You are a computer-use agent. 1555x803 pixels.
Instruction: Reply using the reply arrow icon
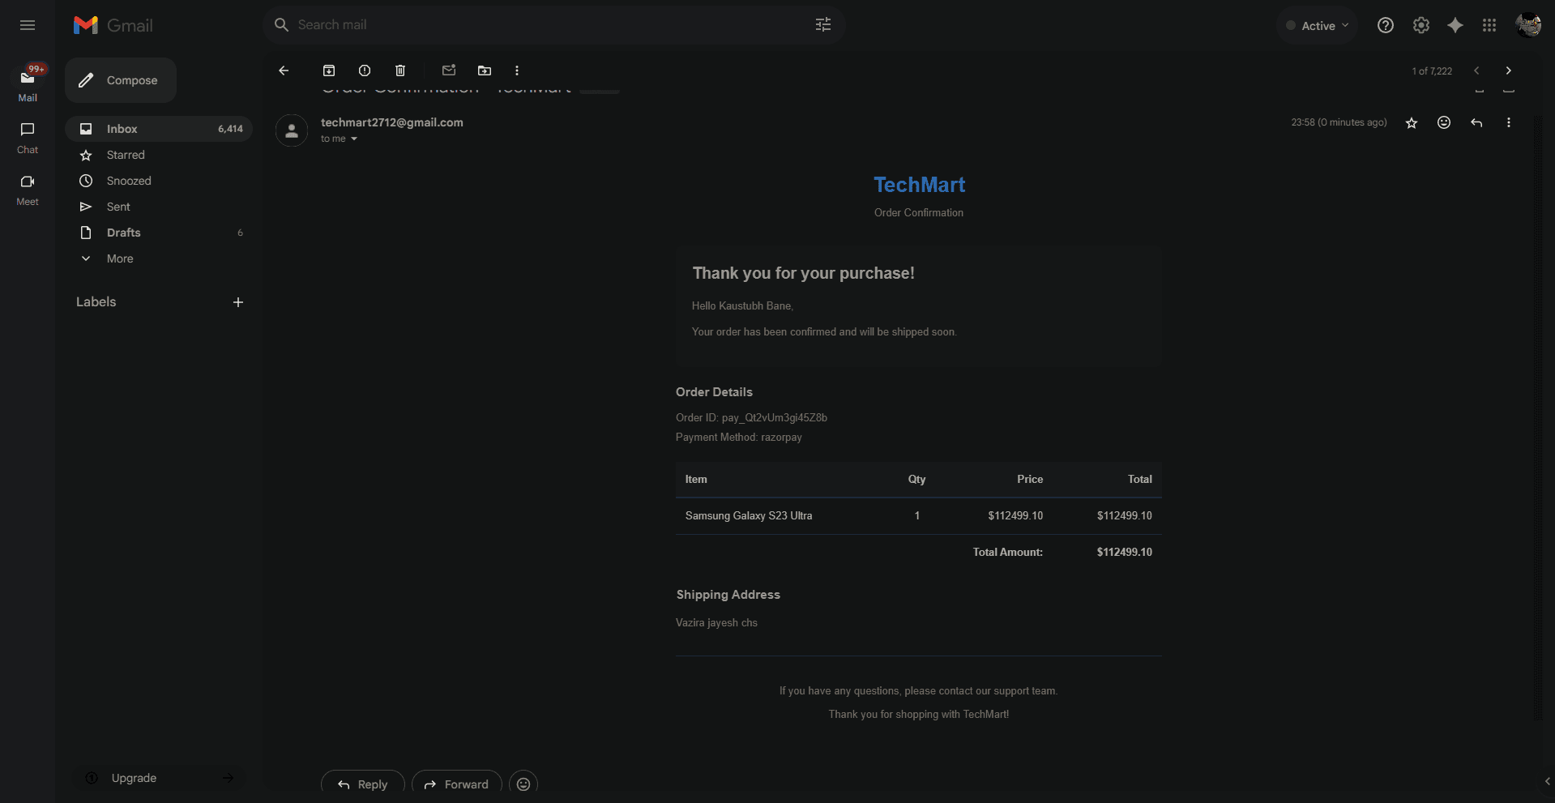[x=1476, y=122]
